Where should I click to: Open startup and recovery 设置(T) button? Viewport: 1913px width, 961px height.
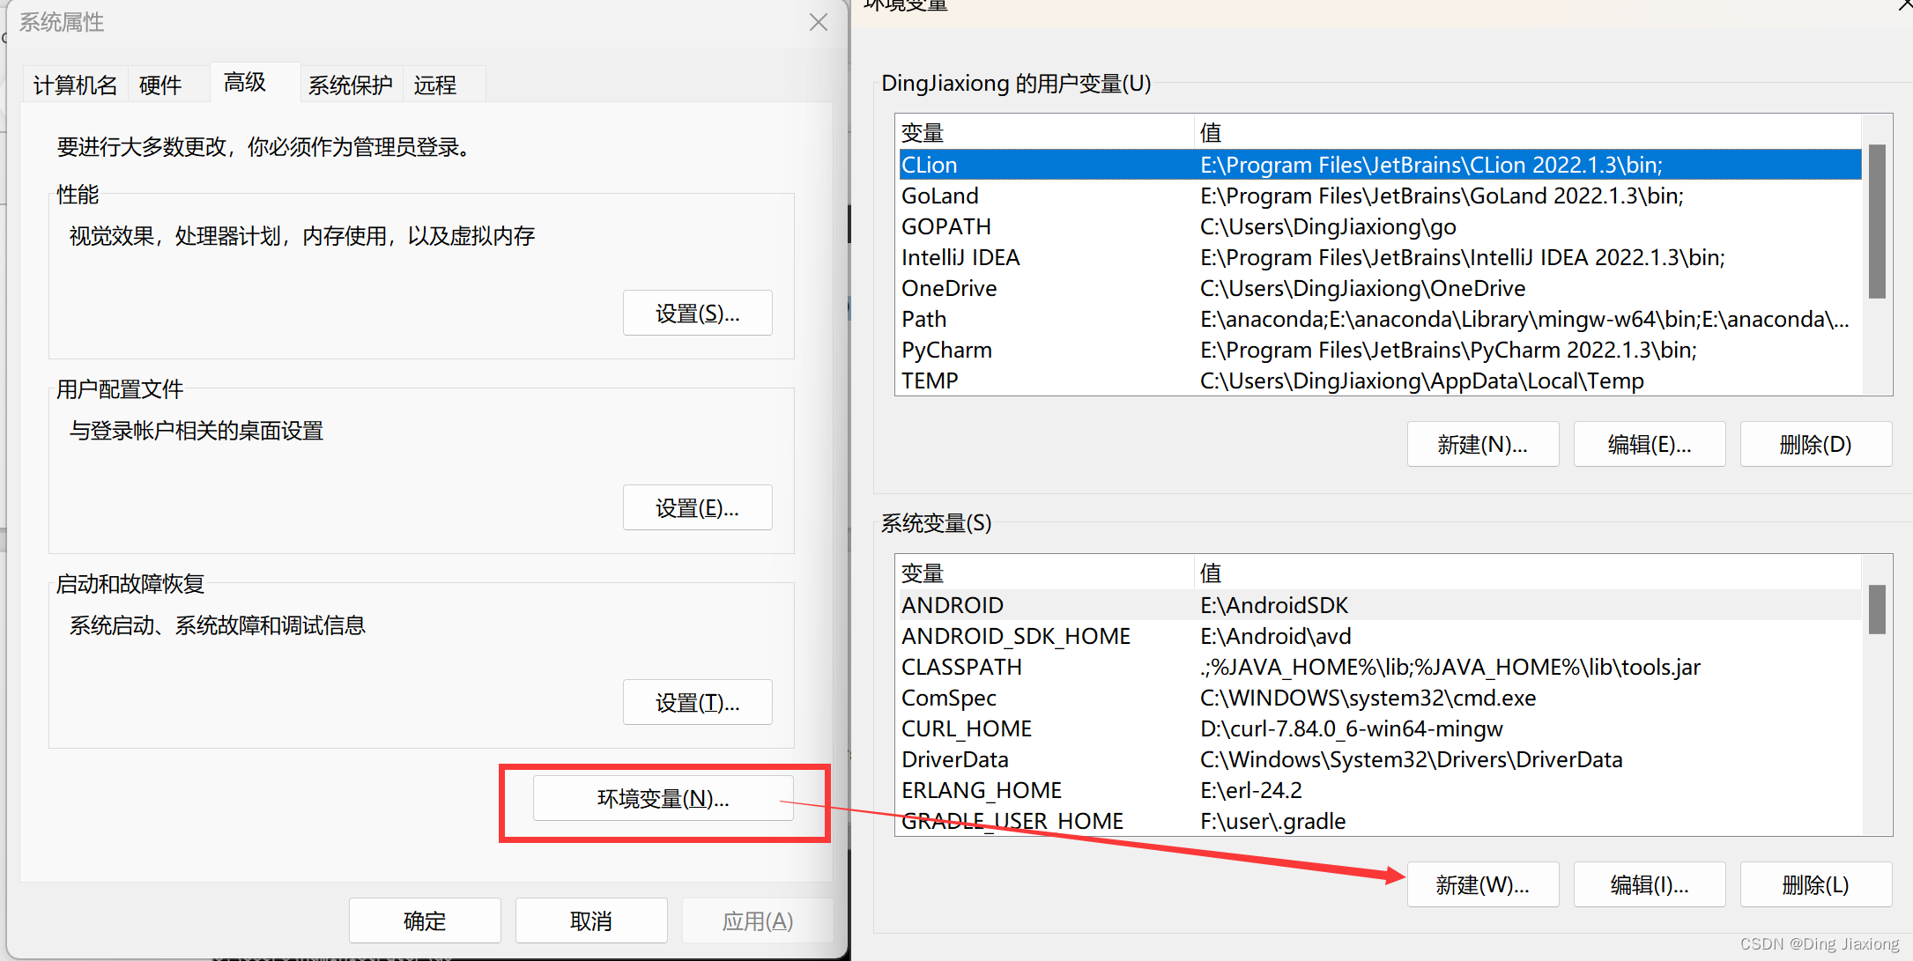pyautogui.click(x=697, y=703)
